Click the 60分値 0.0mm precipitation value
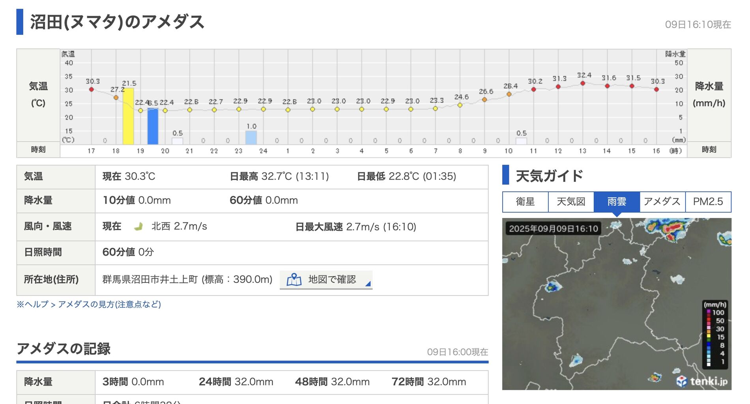750x404 pixels. coord(264,200)
